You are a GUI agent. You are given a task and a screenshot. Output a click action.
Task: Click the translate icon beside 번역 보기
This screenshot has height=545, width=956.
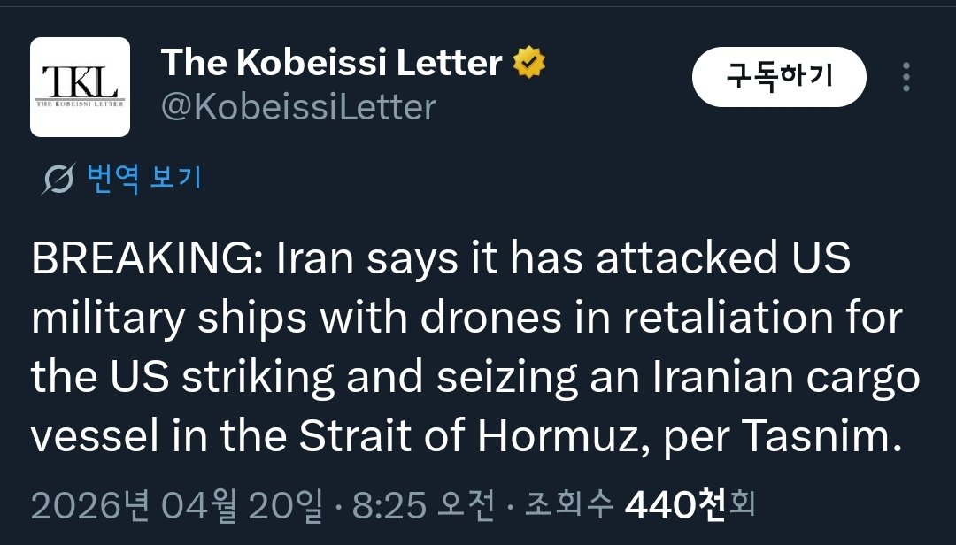coord(58,180)
